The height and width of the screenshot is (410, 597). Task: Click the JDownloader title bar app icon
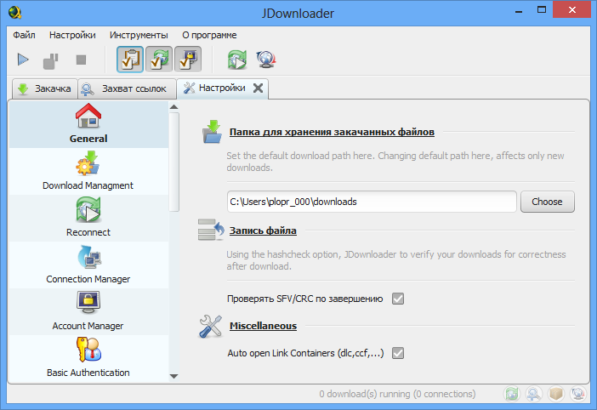14,13
